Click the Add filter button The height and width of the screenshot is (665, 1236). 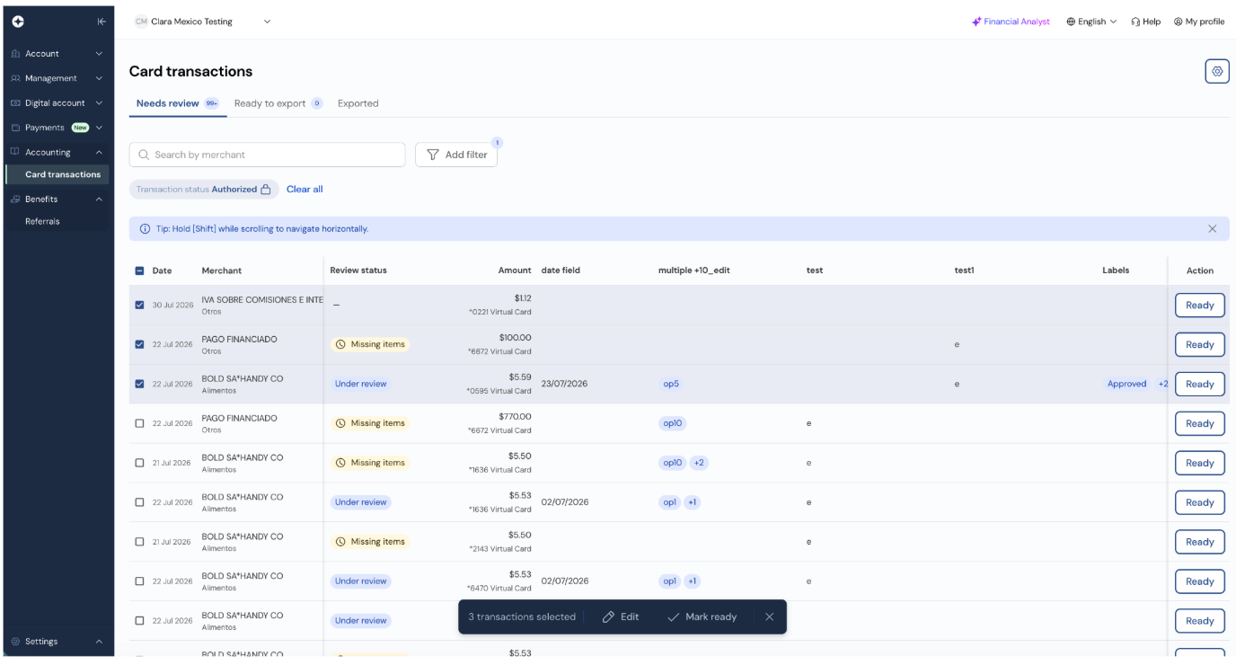pyautogui.click(x=456, y=155)
